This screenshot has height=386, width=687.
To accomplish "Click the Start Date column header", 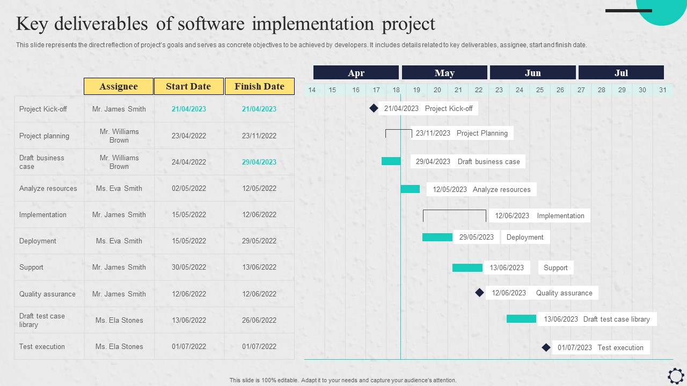I will coord(188,86).
